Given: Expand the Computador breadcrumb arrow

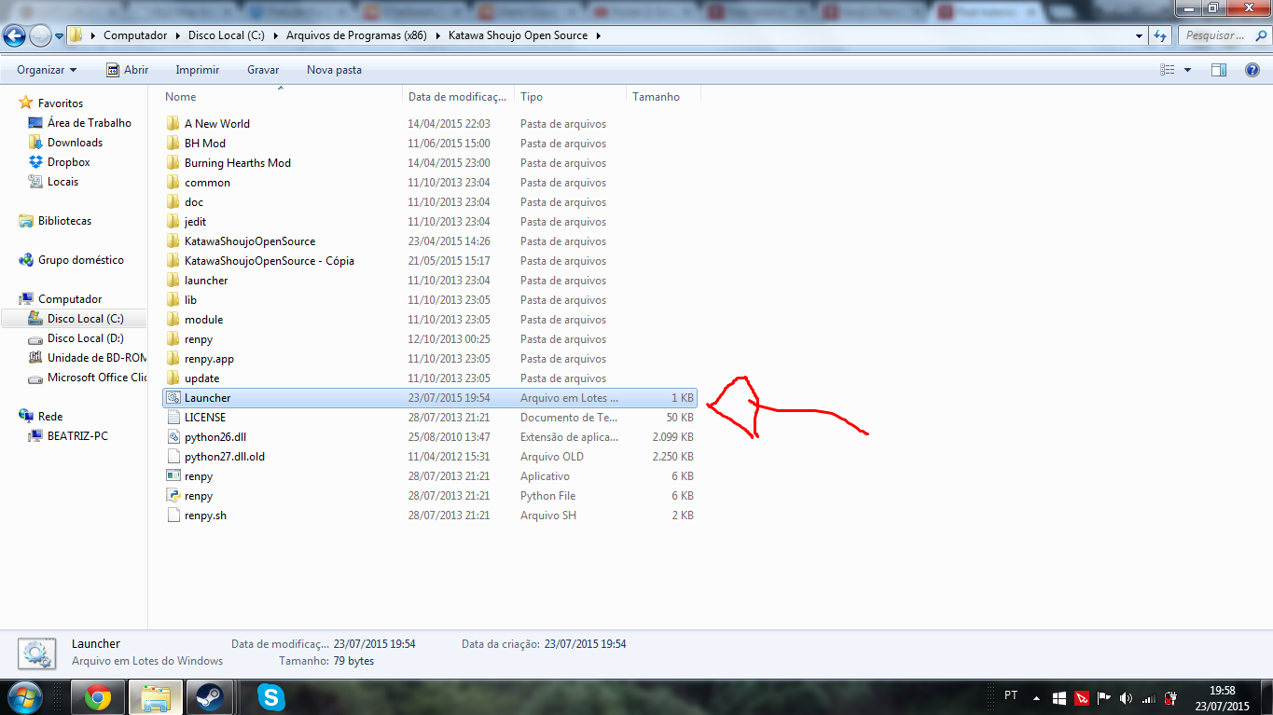Looking at the screenshot, I should pyautogui.click(x=177, y=35).
